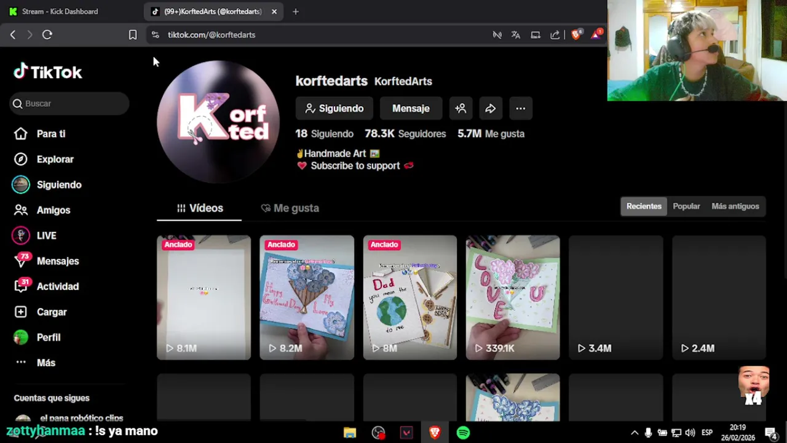Open Brave Shields icon

[x=576, y=34]
